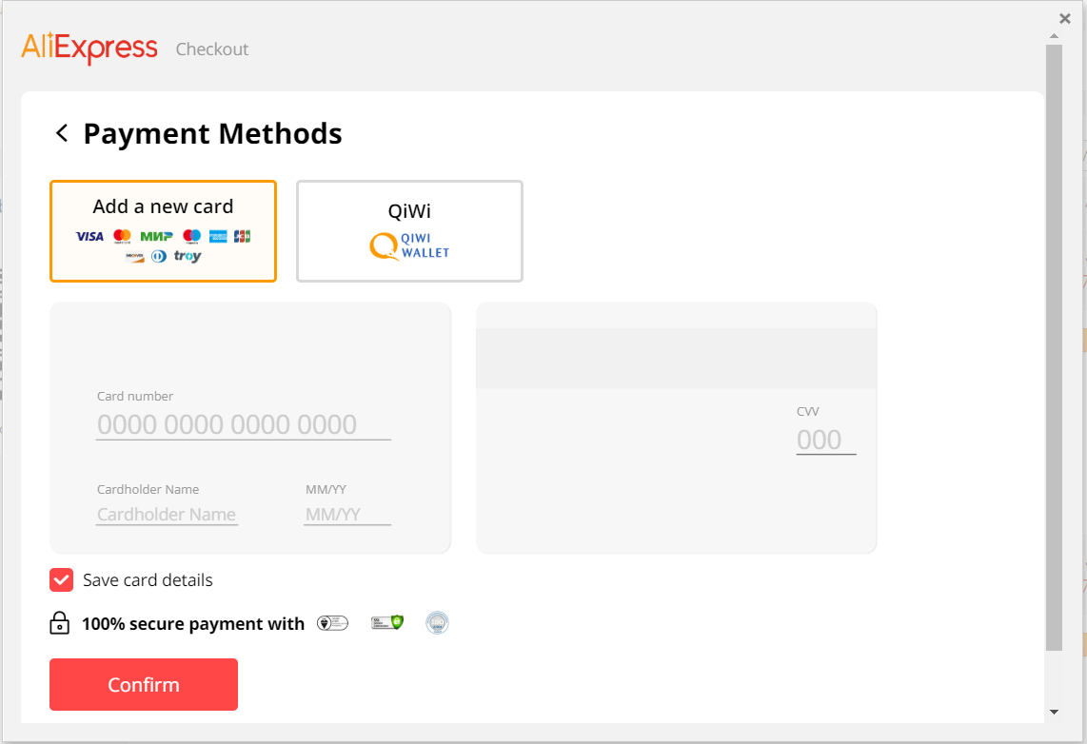Click the Checkout header text
1087x744 pixels.
point(212,49)
